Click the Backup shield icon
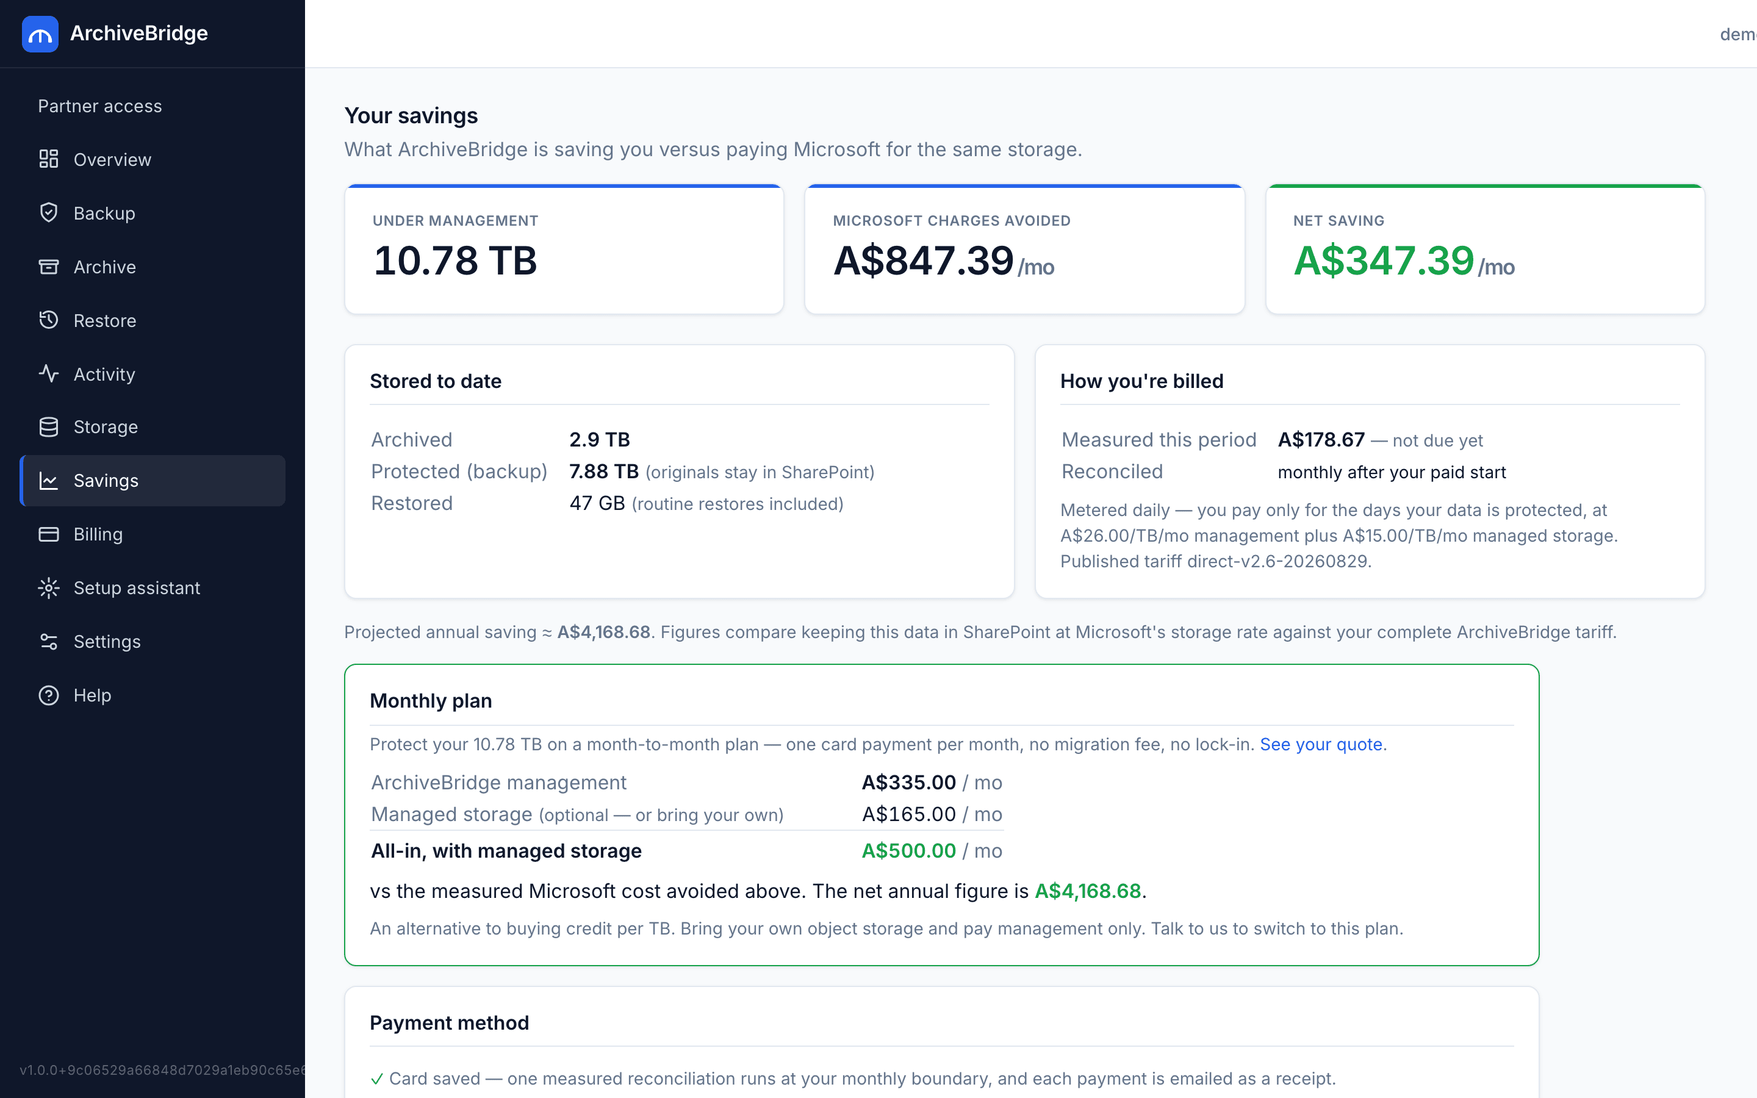 [49, 213]
